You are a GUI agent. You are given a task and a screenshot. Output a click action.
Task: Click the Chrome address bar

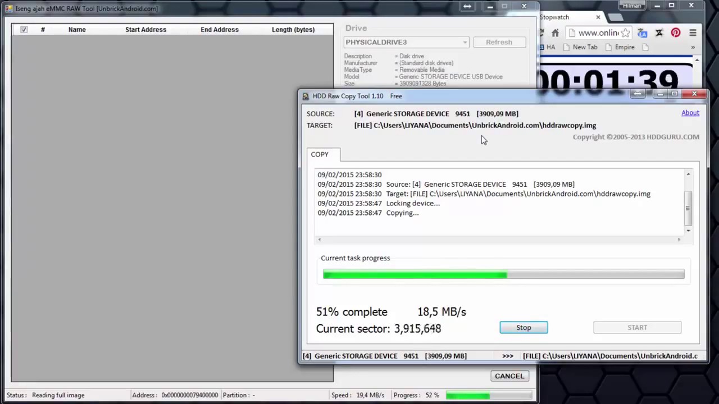click(x=598, y=33)
